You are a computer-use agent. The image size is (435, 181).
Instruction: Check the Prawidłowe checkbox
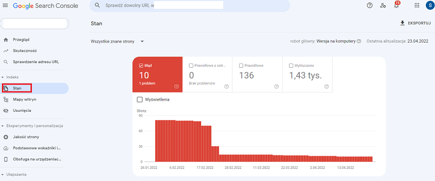241,66
